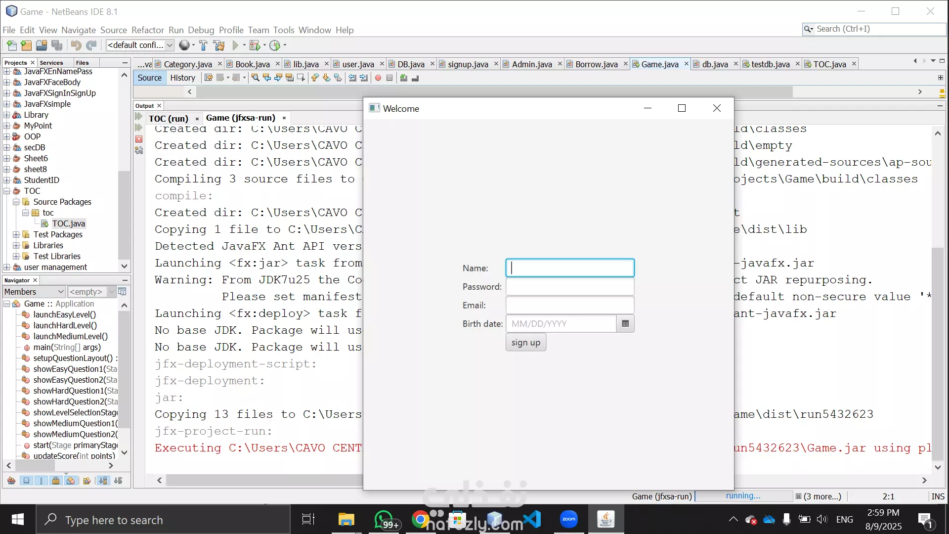The width and height of the screenshot is (949, 534).
Task: Switch to the TOC.java editor tab
Action: click(829, 64)
